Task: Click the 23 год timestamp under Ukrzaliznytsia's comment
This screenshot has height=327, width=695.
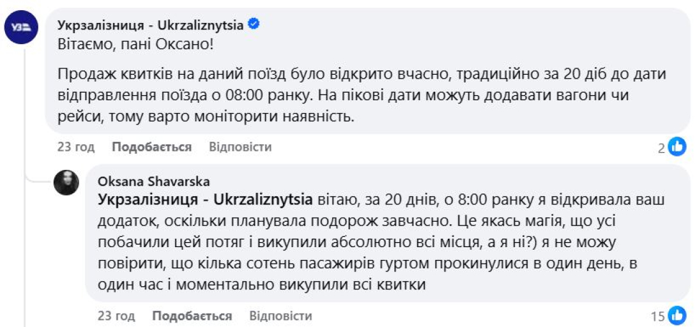Action: point(75,148)
